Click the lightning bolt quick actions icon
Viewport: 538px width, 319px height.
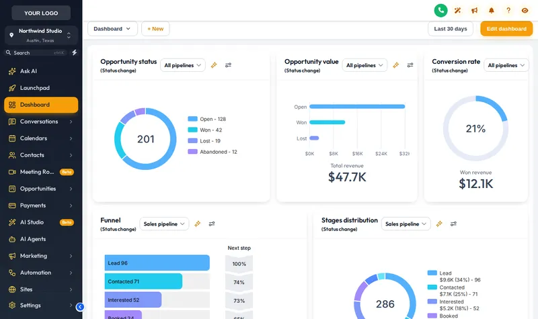coord(74,52)
